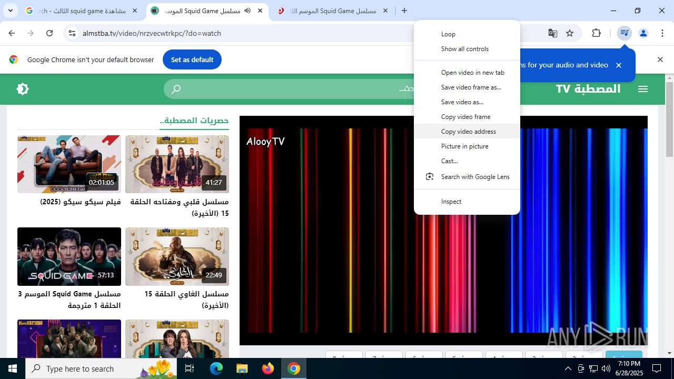Close the third Squid Game tab
674x379 pixels.
pos(385,11)
